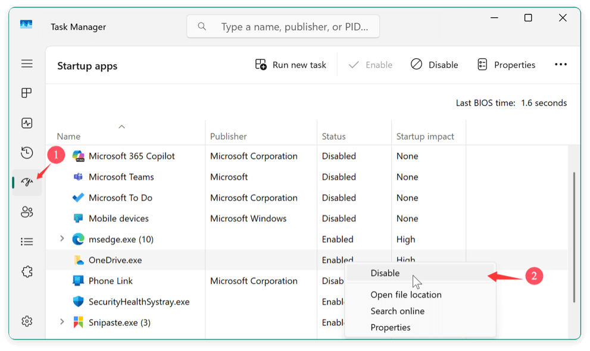Viewport: 590px width, 351px height.
Task: Open the Users page icon
Action: click(27, 212)
